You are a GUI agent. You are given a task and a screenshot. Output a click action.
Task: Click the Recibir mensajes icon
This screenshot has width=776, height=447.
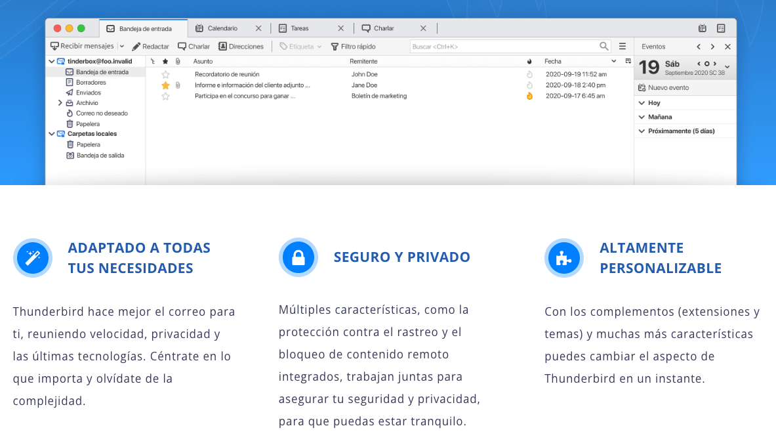tap(55, 46)
